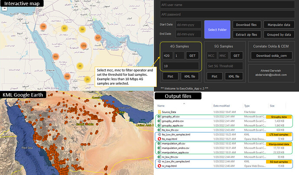Viewport: 299px width, 175px height.
Task: Sort files by the Type column header
Action: [x=247, y=106]
